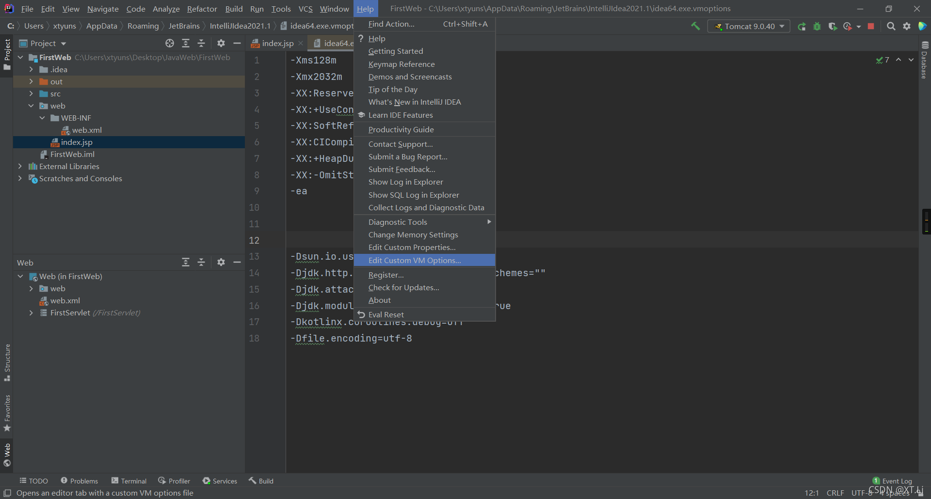The image size is (931, 499).
Task: Open Web panel options gear
Action: (221, 262)
